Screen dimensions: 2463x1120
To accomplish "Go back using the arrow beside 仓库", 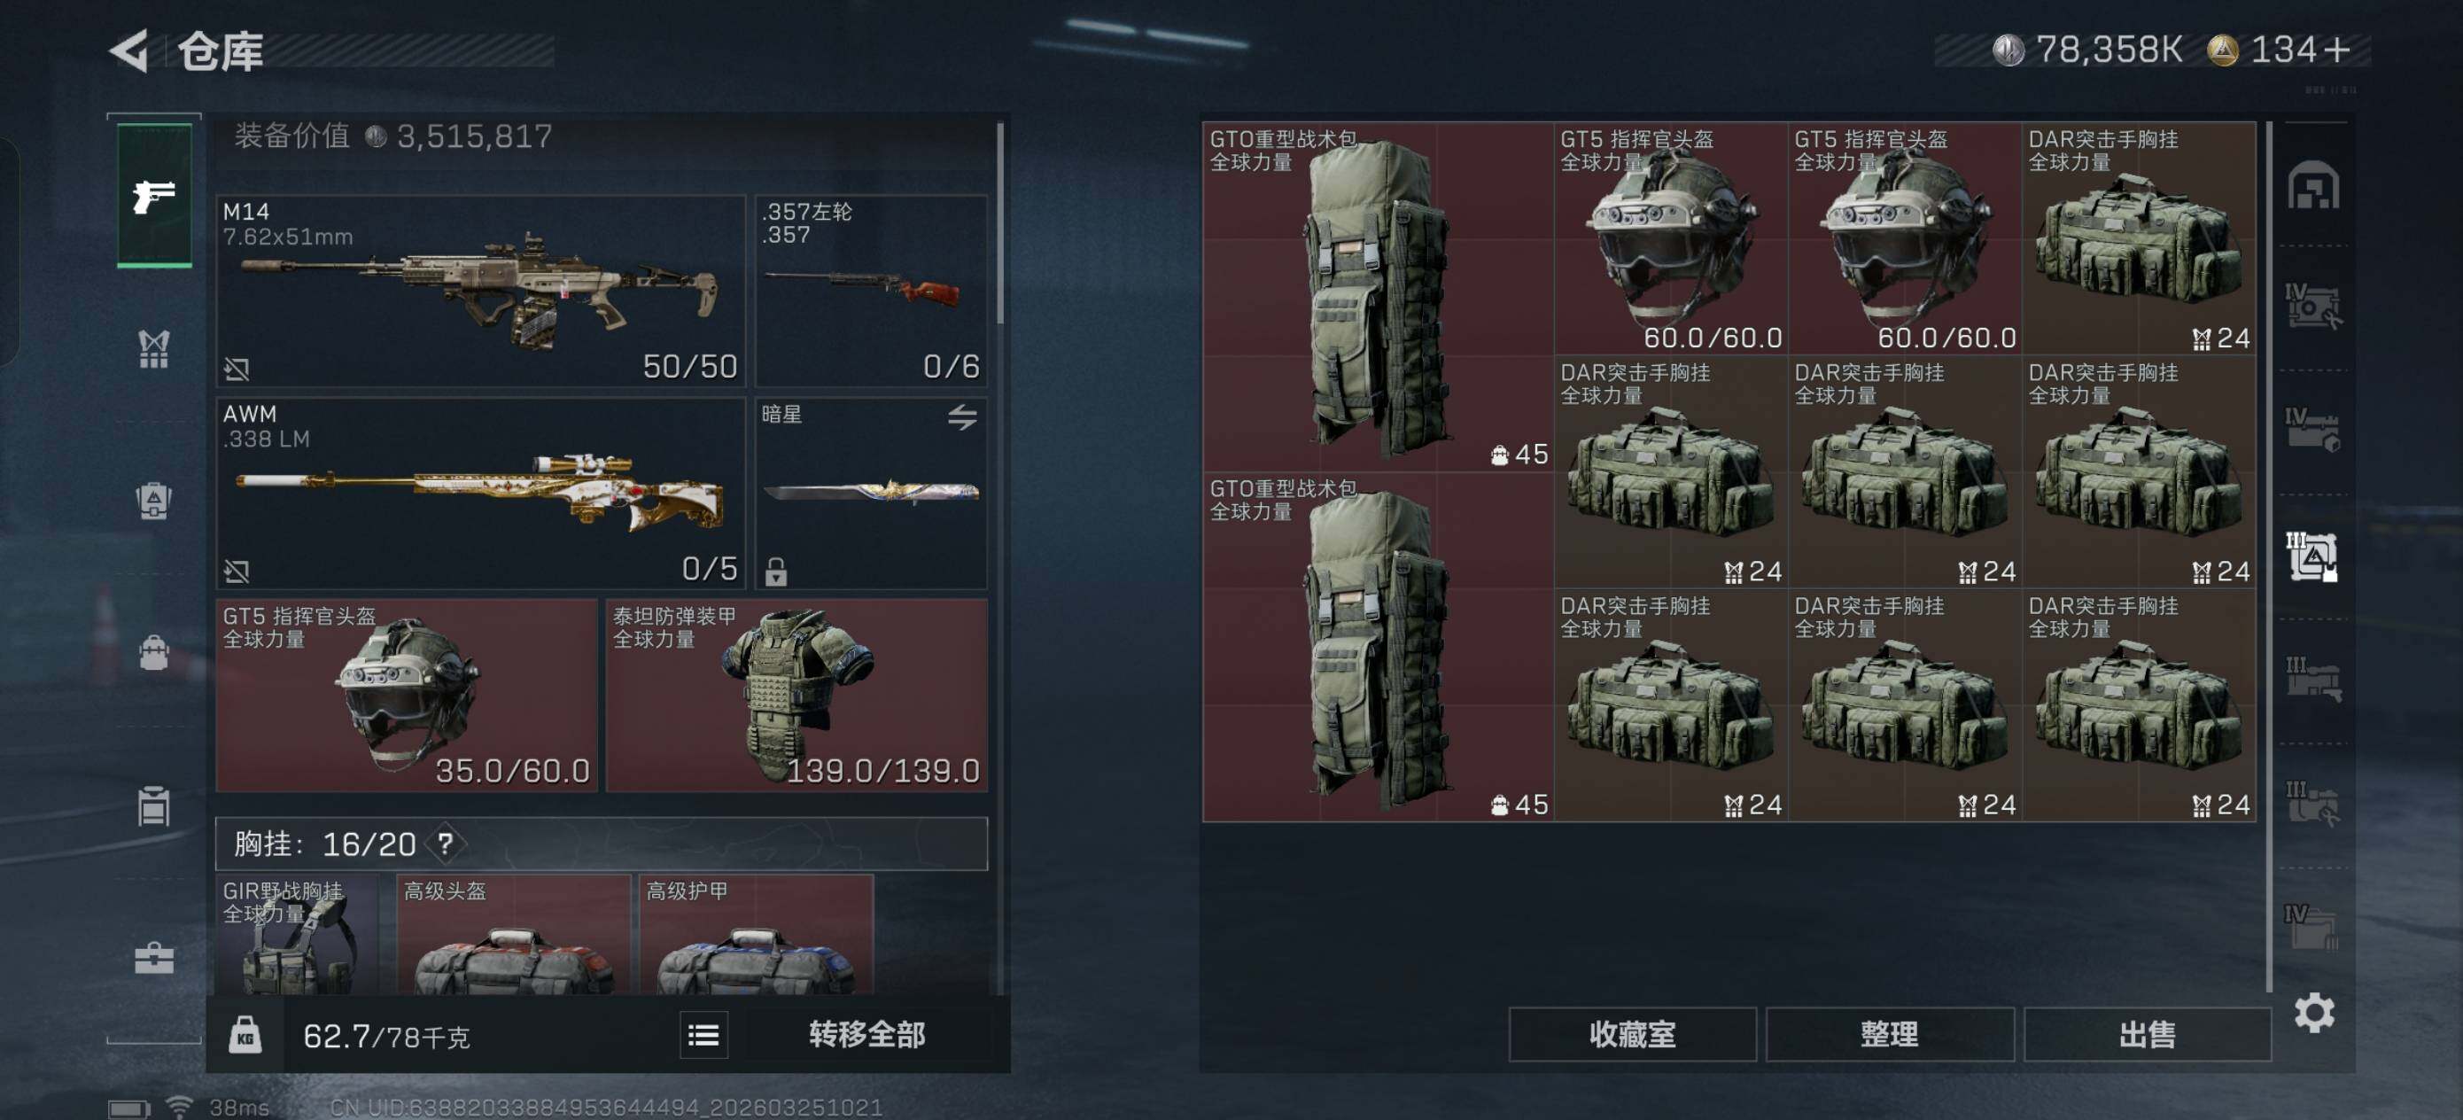I will coord(130,50).
